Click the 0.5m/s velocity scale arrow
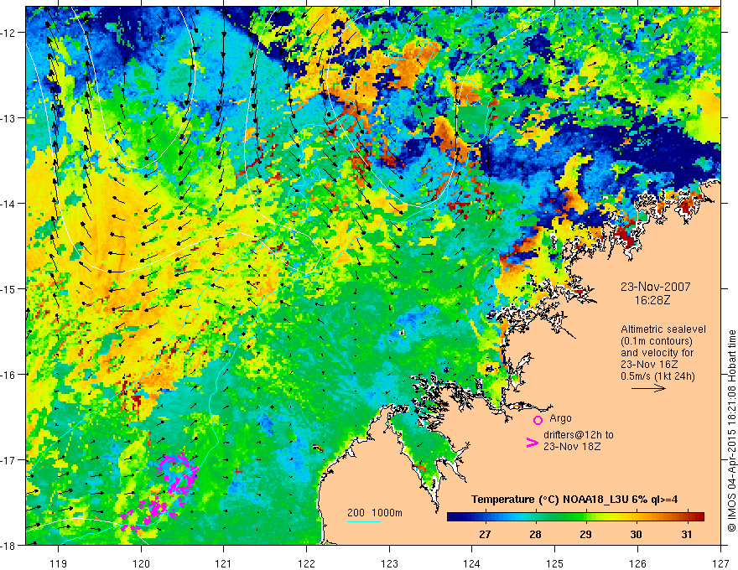Viewport: 738px width, 570px height. coord(648,388)
